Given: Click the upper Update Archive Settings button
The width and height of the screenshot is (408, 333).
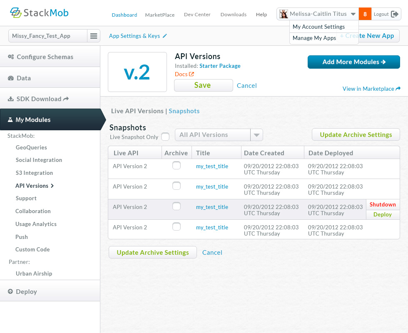Looking at the screenshot, I should 356,134.
